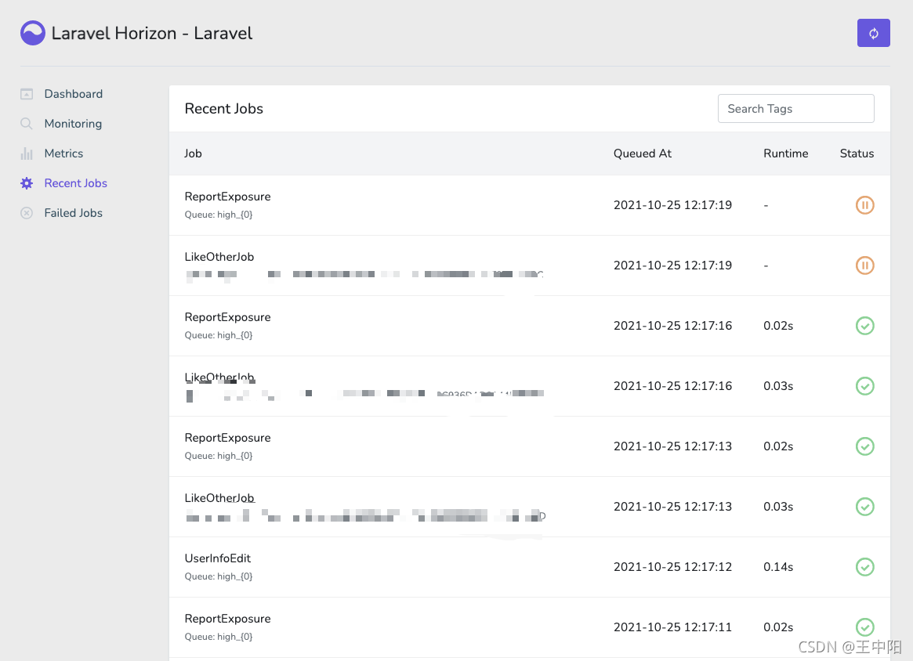Click completed status icon for ReportExposure 12:17:11

[x=864, y=627]
